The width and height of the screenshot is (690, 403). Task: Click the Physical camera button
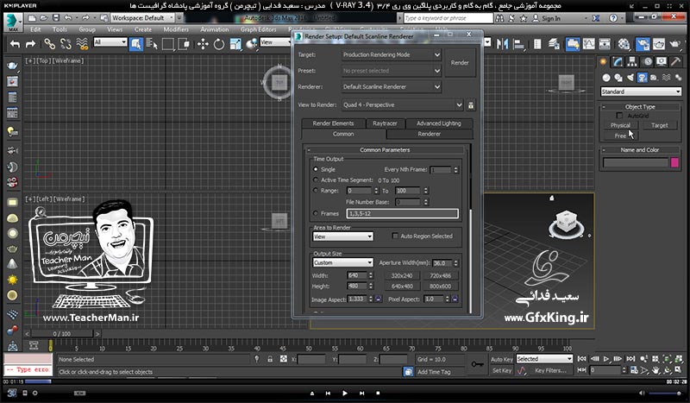tap(620, 125)
